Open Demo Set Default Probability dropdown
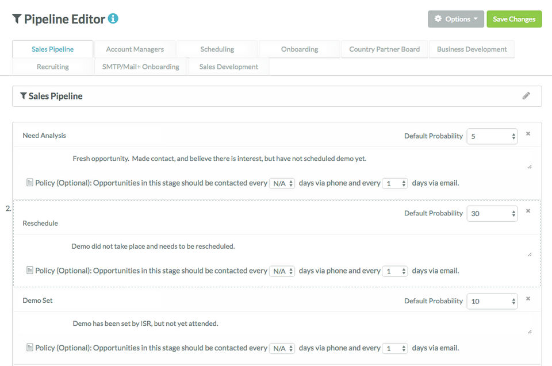 coord(492,301)
